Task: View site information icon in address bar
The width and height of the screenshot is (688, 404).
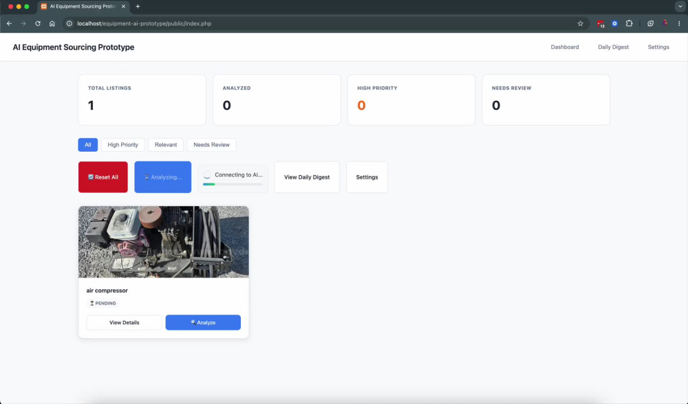Action: [69, 23]
